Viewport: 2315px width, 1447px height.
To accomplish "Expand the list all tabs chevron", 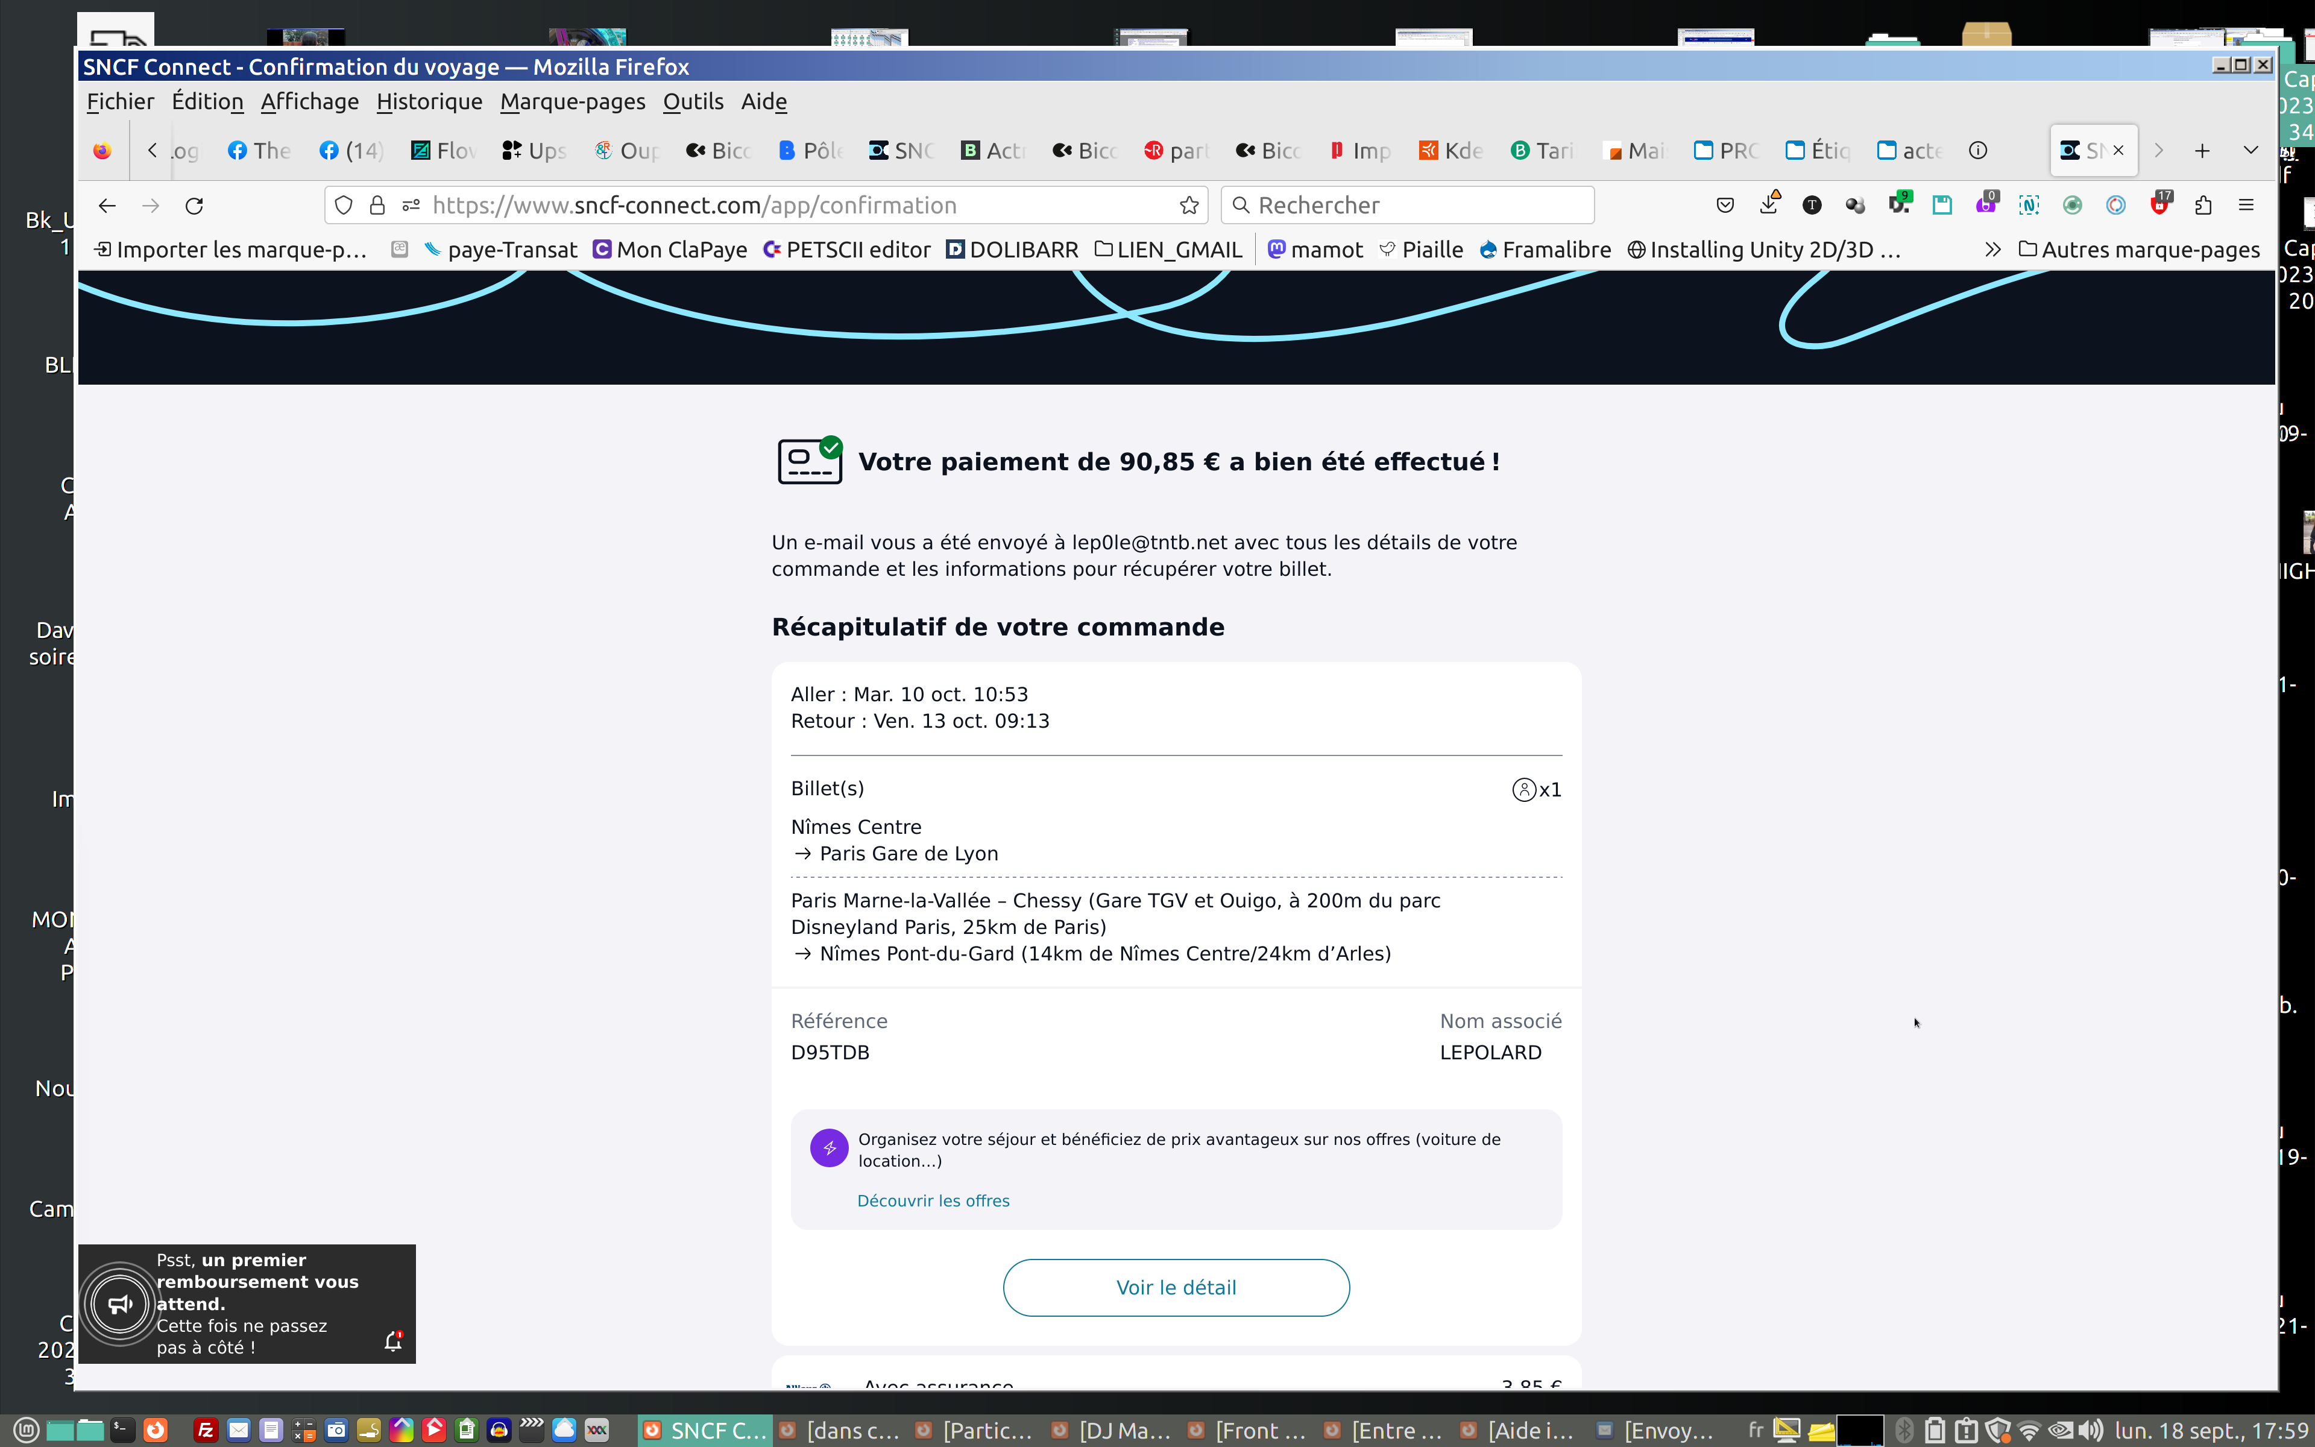I will pos(2250,150).
